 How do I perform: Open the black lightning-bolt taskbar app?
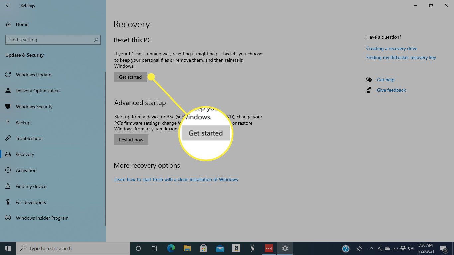click(252, 248)
